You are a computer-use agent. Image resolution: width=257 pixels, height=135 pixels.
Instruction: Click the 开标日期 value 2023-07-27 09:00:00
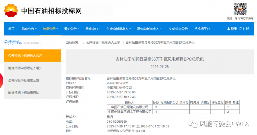(x=121, y=92)
